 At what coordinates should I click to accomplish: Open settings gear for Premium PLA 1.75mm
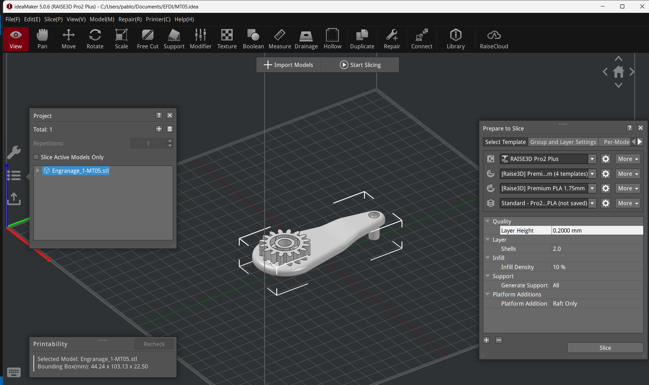point(606,188)
